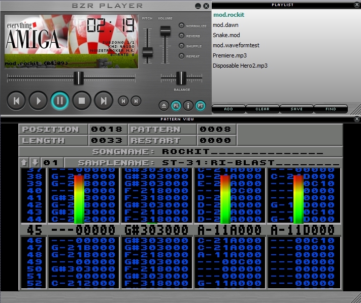Screen dimensions: 361x303
Task: Toggle the Repeat option
Action: pos(182,56)
